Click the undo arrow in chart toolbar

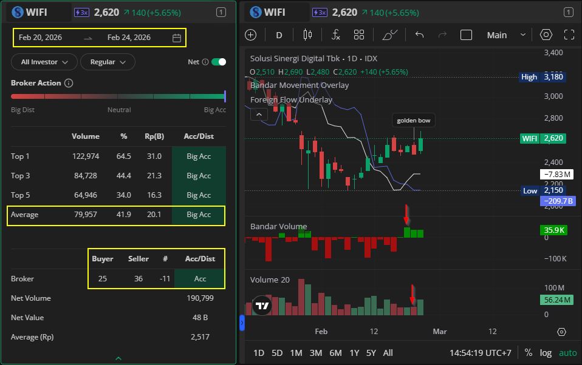pyautogui.click(x=419, y=35)
